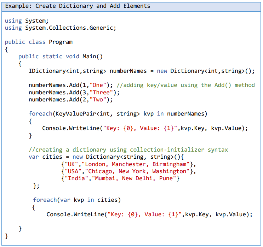The width and height of the screenshot is (263, 247).
Task: Click the green Add() method comment
Action: pyautogui.click(x=185, y=85)
